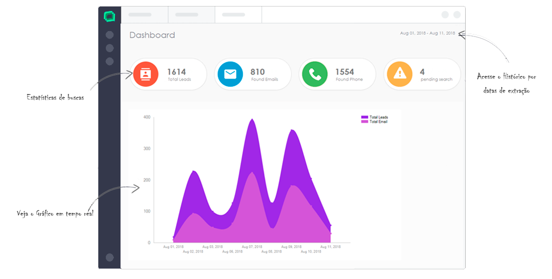Click the Found Phone card label

[x=349, y=80]
